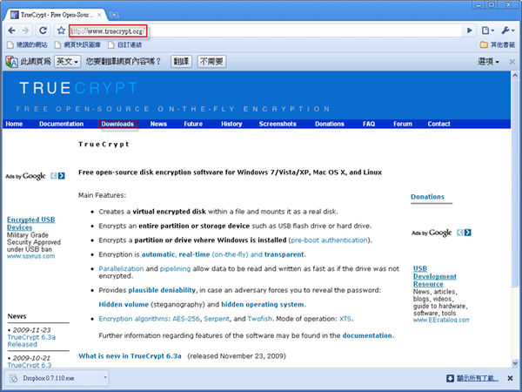Viewport: 522px width, 392px height.
Task: Open the Donations menu item
Action: coord(330,124)
